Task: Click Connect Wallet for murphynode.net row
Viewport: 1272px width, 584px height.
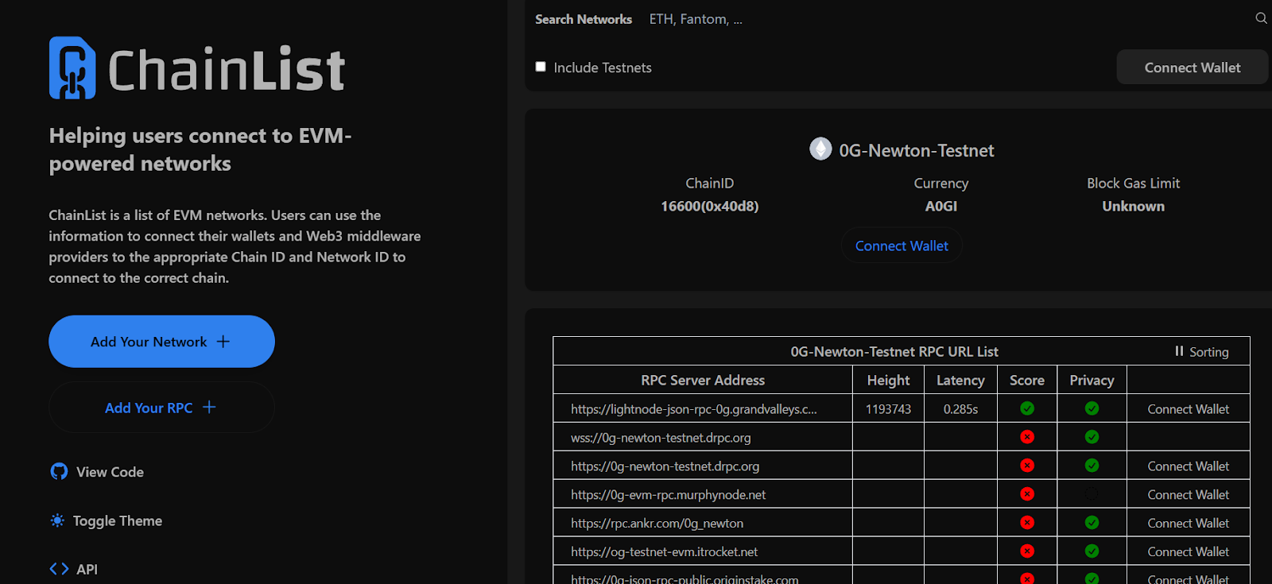Action: coord(1188,495)
